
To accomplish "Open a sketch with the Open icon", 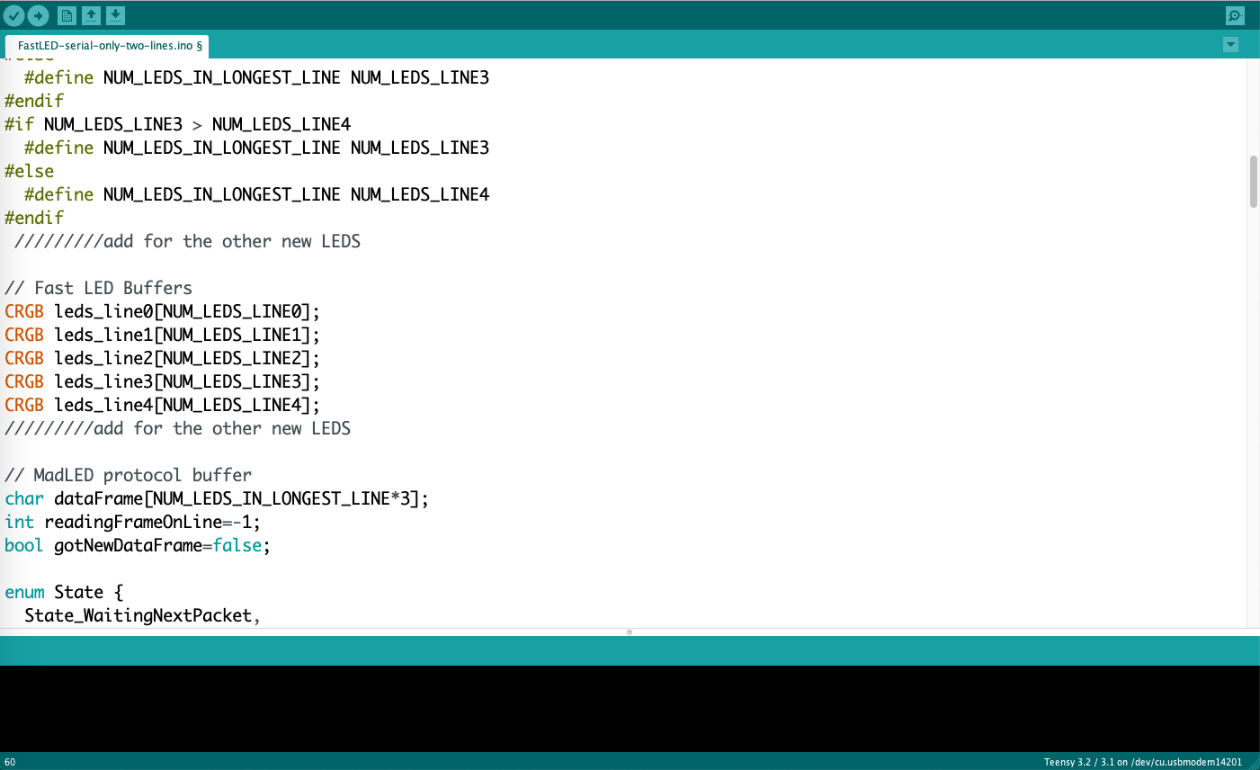I will (x=91, y=15).
